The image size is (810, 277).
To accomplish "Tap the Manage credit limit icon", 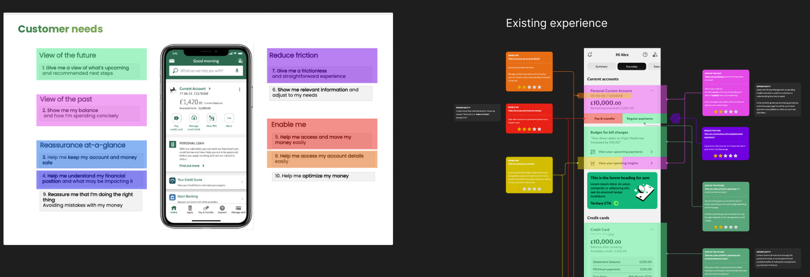I will tap(194, 118).
